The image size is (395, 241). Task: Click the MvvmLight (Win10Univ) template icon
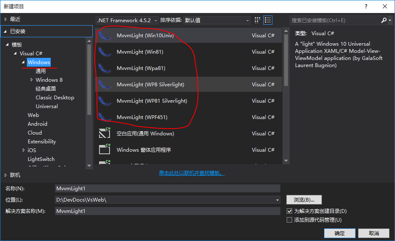[x=105, y=36]
